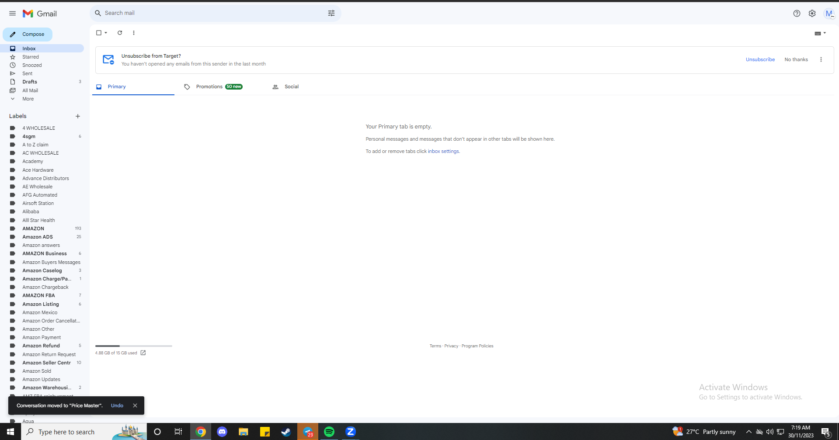
Task: Click Unsubscribe from Target
Action: point(760,59)
